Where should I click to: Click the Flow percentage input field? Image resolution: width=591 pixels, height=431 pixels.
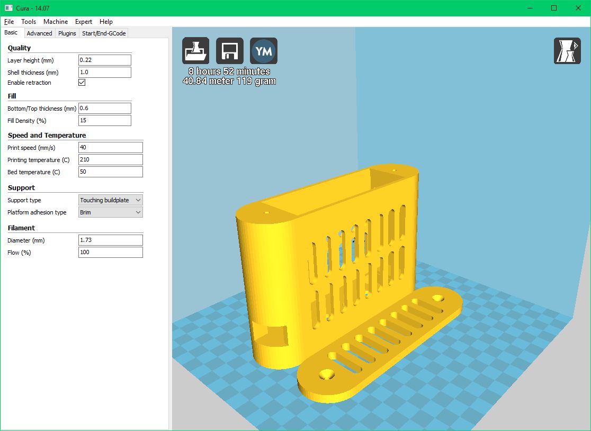(x=111, y=252)
